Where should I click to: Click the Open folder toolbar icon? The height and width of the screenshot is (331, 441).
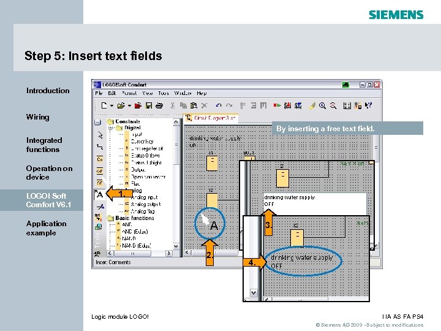121,105
